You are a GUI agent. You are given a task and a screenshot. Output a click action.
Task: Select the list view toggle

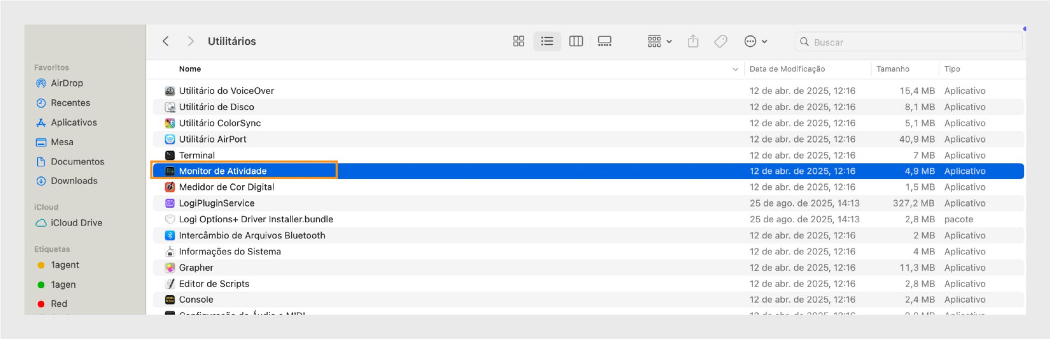pos(547,41)
